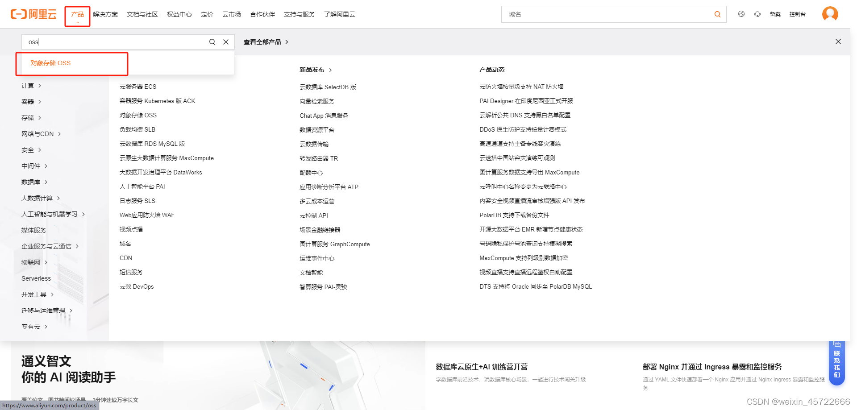
Task: Expand the 数据库 category
Action: tap(34, 182)
